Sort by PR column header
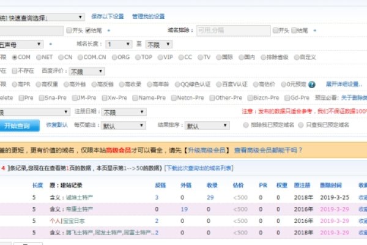The width and height of the screenshot is (367, 245). [263, 186]
